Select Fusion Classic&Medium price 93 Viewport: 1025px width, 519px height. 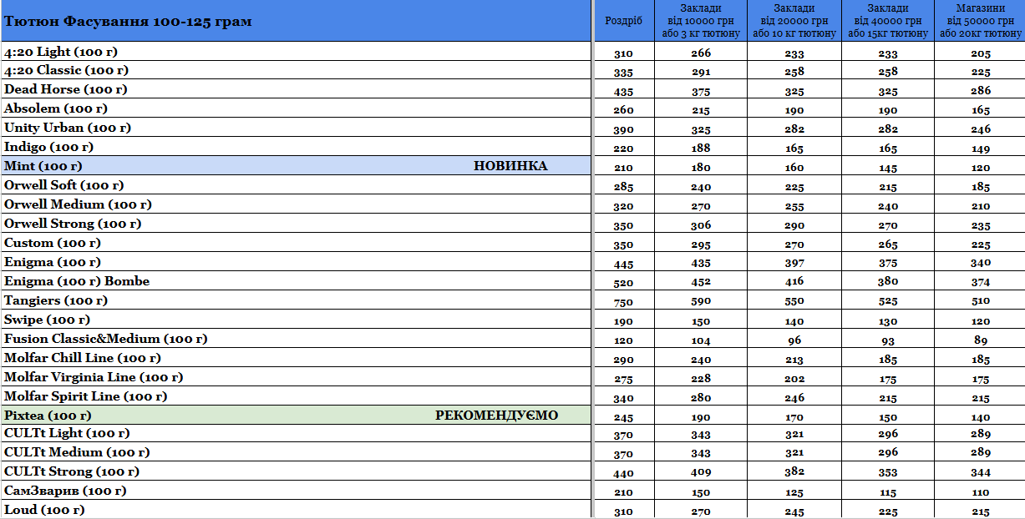[888, 340]
